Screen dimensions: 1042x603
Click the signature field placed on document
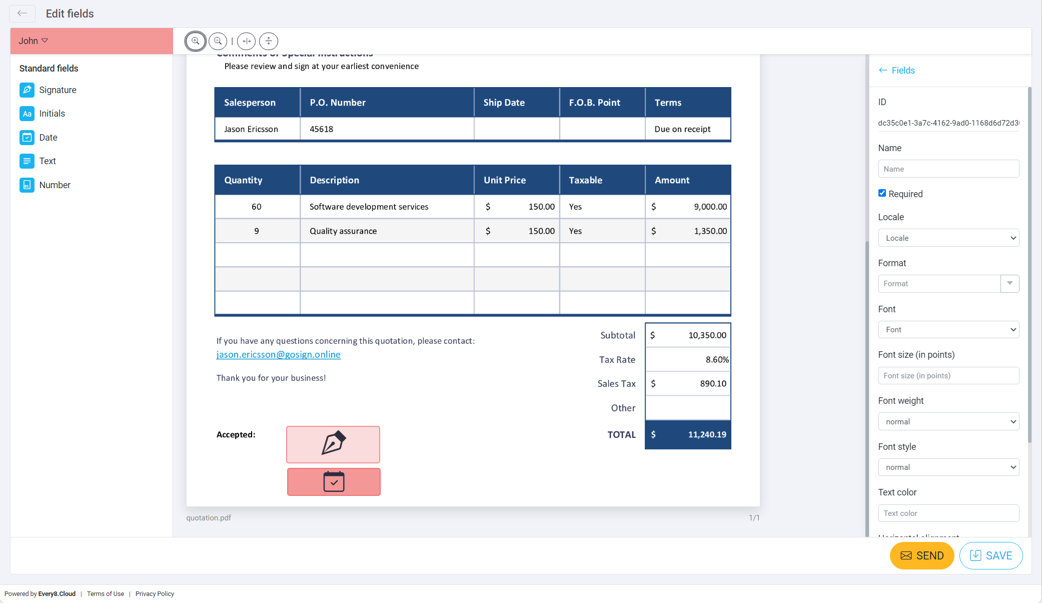coord(333,444)
